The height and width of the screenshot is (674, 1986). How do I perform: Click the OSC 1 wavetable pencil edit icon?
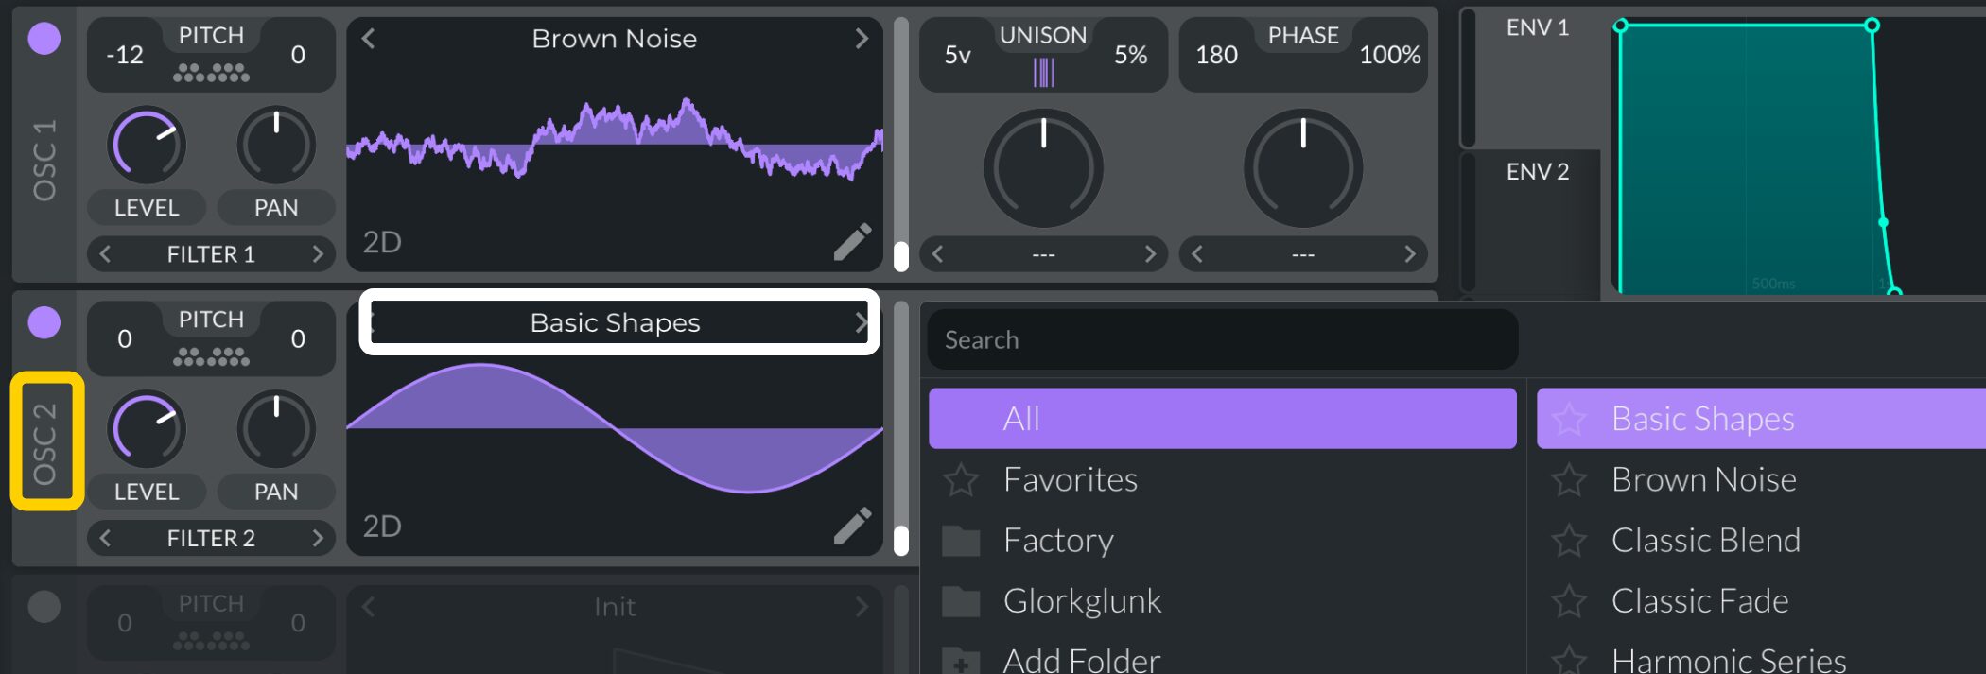pos(852,242)
